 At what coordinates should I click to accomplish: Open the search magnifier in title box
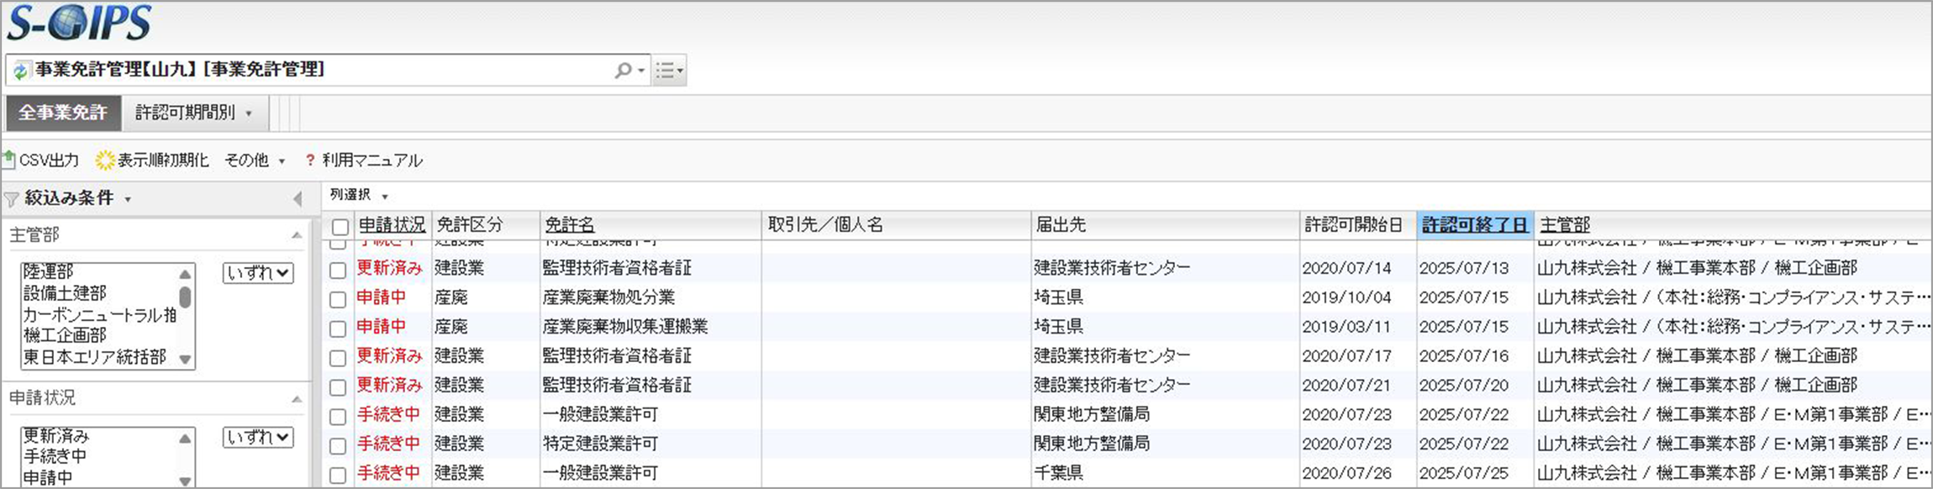click(x=623, y=71)
